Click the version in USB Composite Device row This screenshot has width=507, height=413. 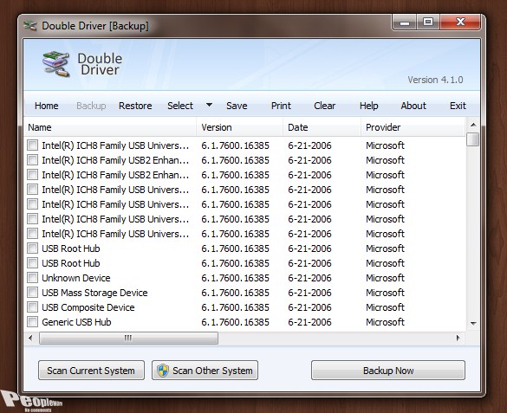coord(235,307)
